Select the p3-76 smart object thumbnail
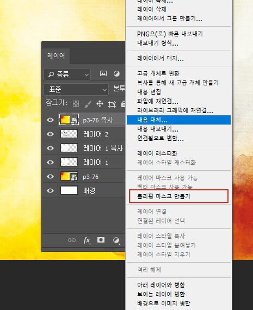Image resolution: width=253 pixels, height=310 pixels. [x=69, y=176]
